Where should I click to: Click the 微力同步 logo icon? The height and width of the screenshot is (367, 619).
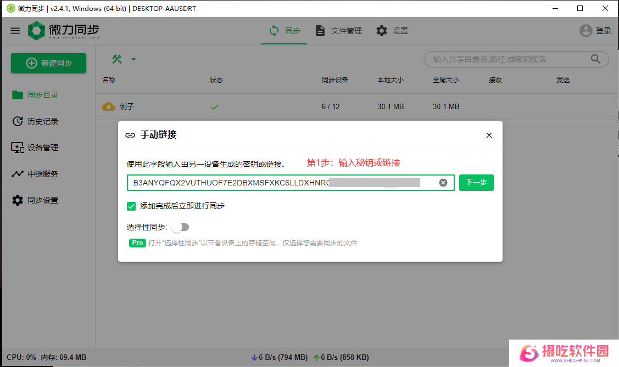click(36, 31)
